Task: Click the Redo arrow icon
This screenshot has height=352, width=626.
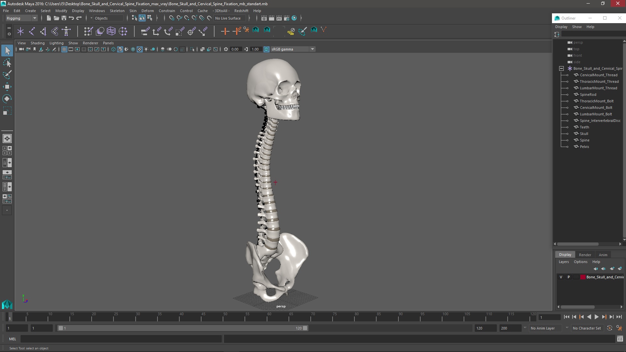Action: (x=79, y=18)
